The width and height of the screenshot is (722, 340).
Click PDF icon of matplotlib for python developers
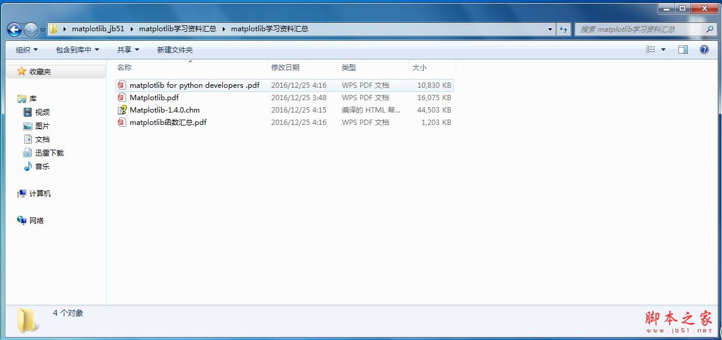(x=122, y=85)
